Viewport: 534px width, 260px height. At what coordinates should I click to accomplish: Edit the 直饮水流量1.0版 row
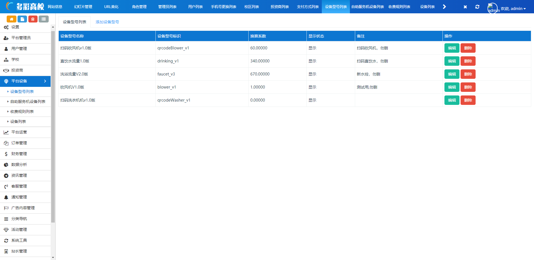(x=452, y=61)
